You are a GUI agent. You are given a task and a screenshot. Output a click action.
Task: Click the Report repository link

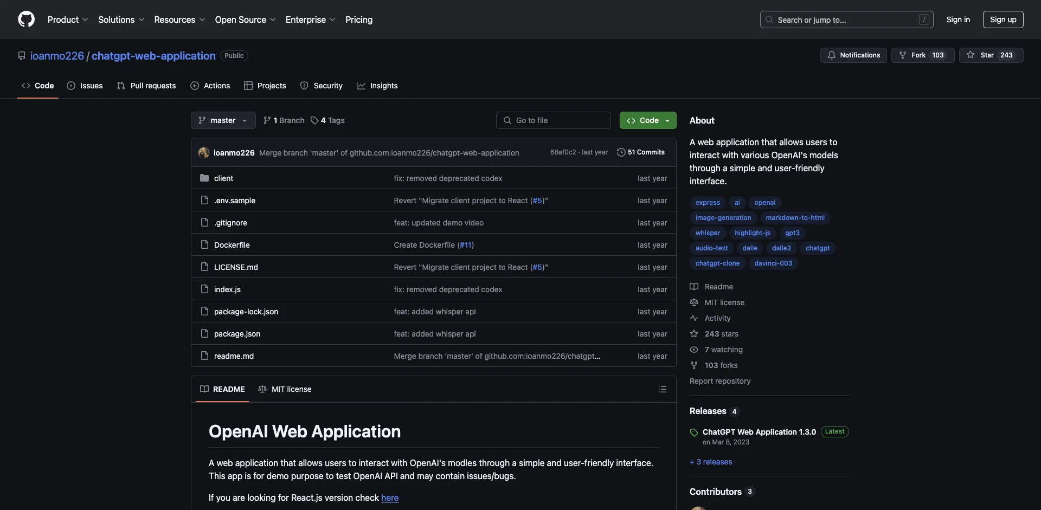(x=720, y=381)
